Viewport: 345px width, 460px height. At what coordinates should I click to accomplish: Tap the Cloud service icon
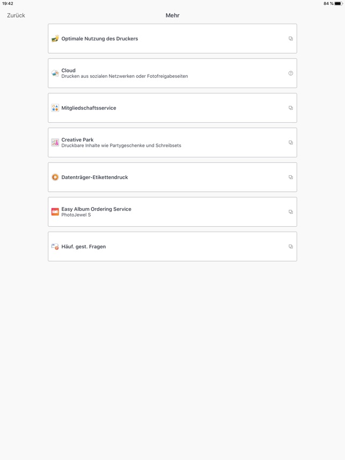click(x=55, y=73)
